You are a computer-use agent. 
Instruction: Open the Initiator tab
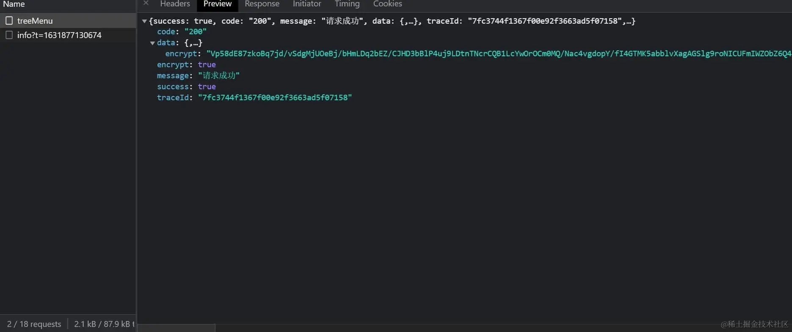[307, 4]
